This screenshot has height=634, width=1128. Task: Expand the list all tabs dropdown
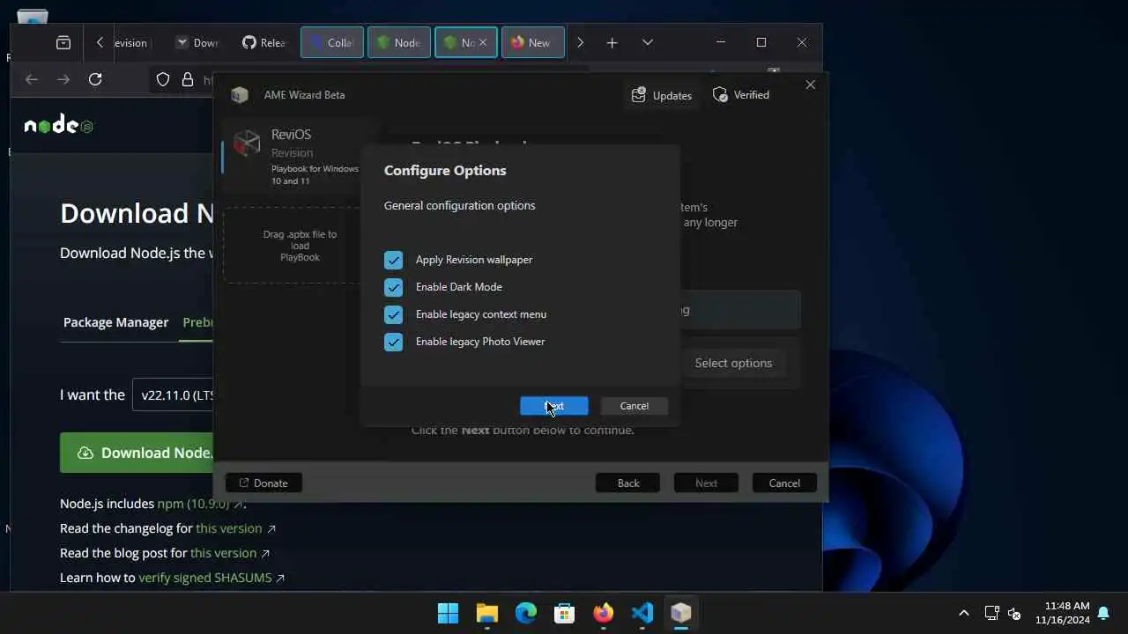pos(647,42)
